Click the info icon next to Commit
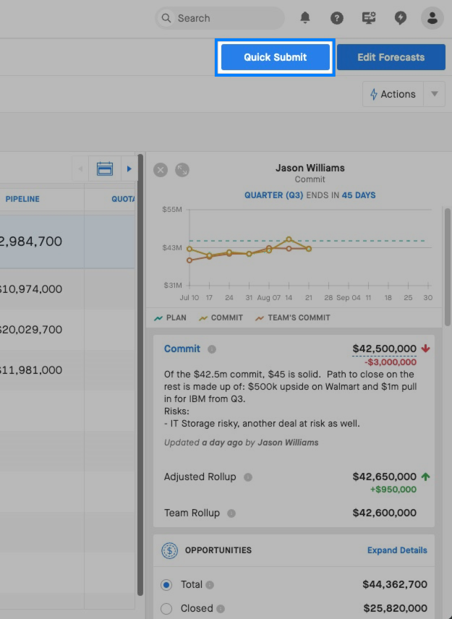Screen dimensions: 452x619 click(212, 349)
